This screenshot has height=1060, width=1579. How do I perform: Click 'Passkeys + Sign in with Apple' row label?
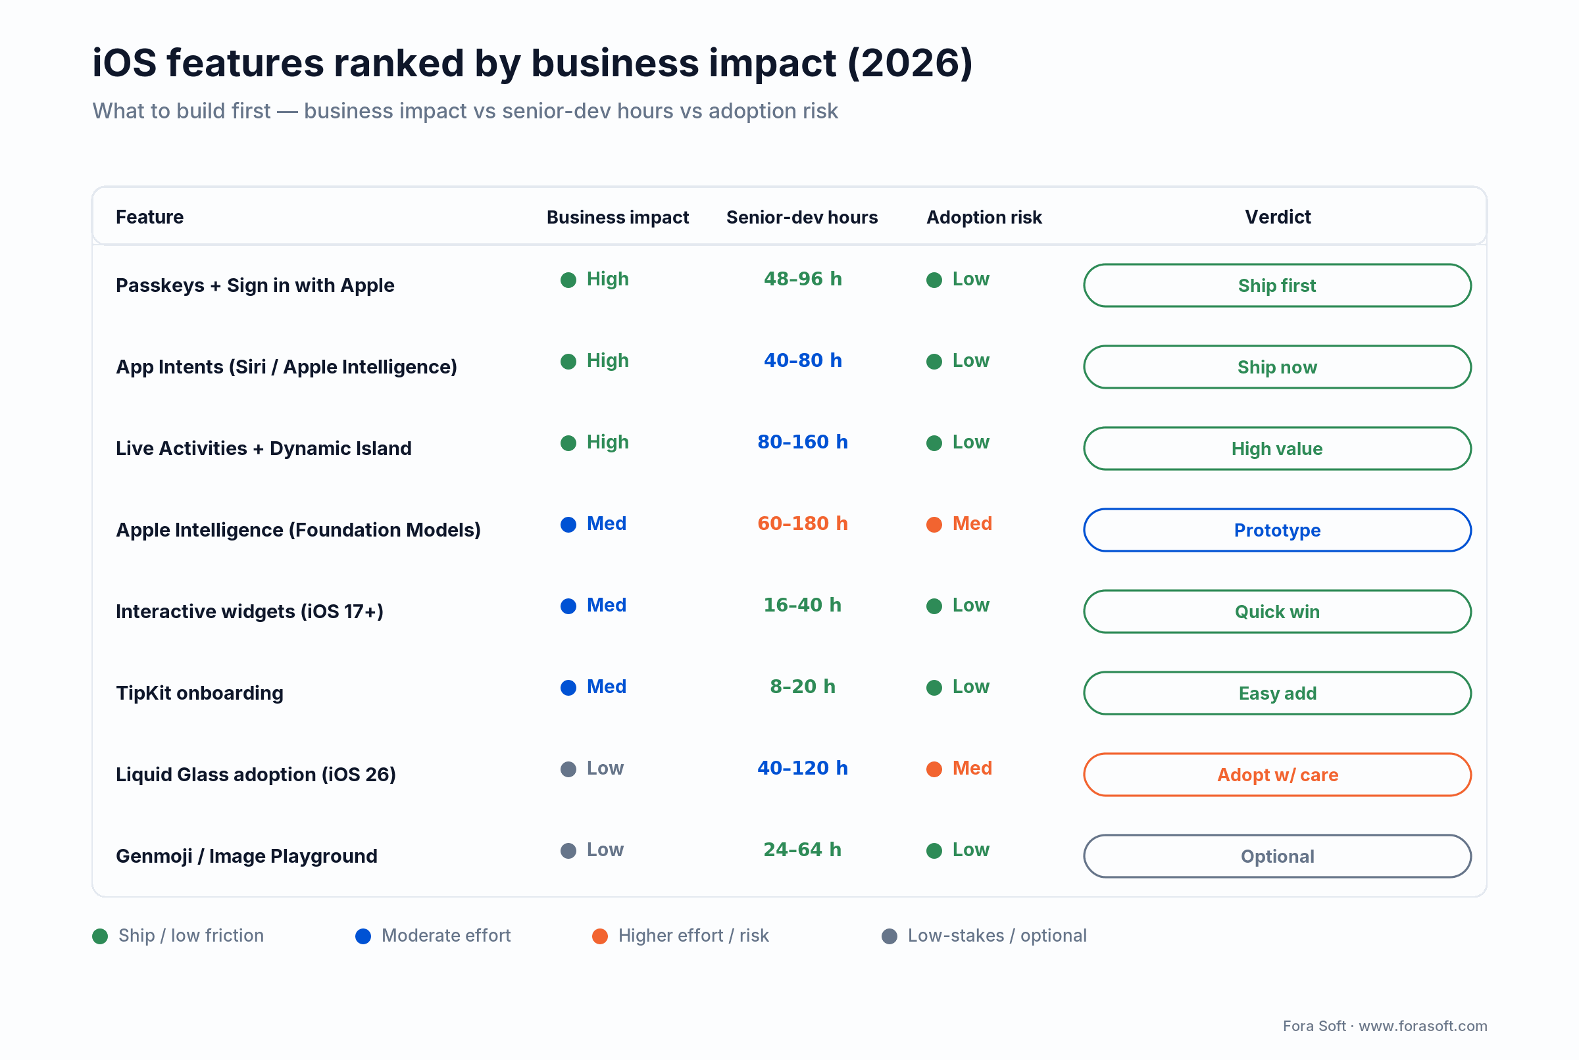pyautogui.click(x=255, y=285)
